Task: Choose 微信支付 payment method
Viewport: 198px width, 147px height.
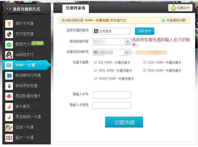Action: (26, 44)
